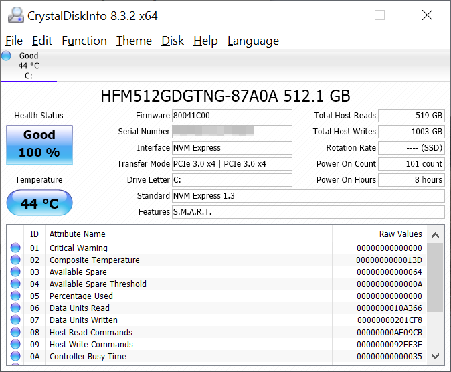The image size is (451, 372).
Task: Click the blue status orb beside Good 44 °C
Action: pos(6,56)
